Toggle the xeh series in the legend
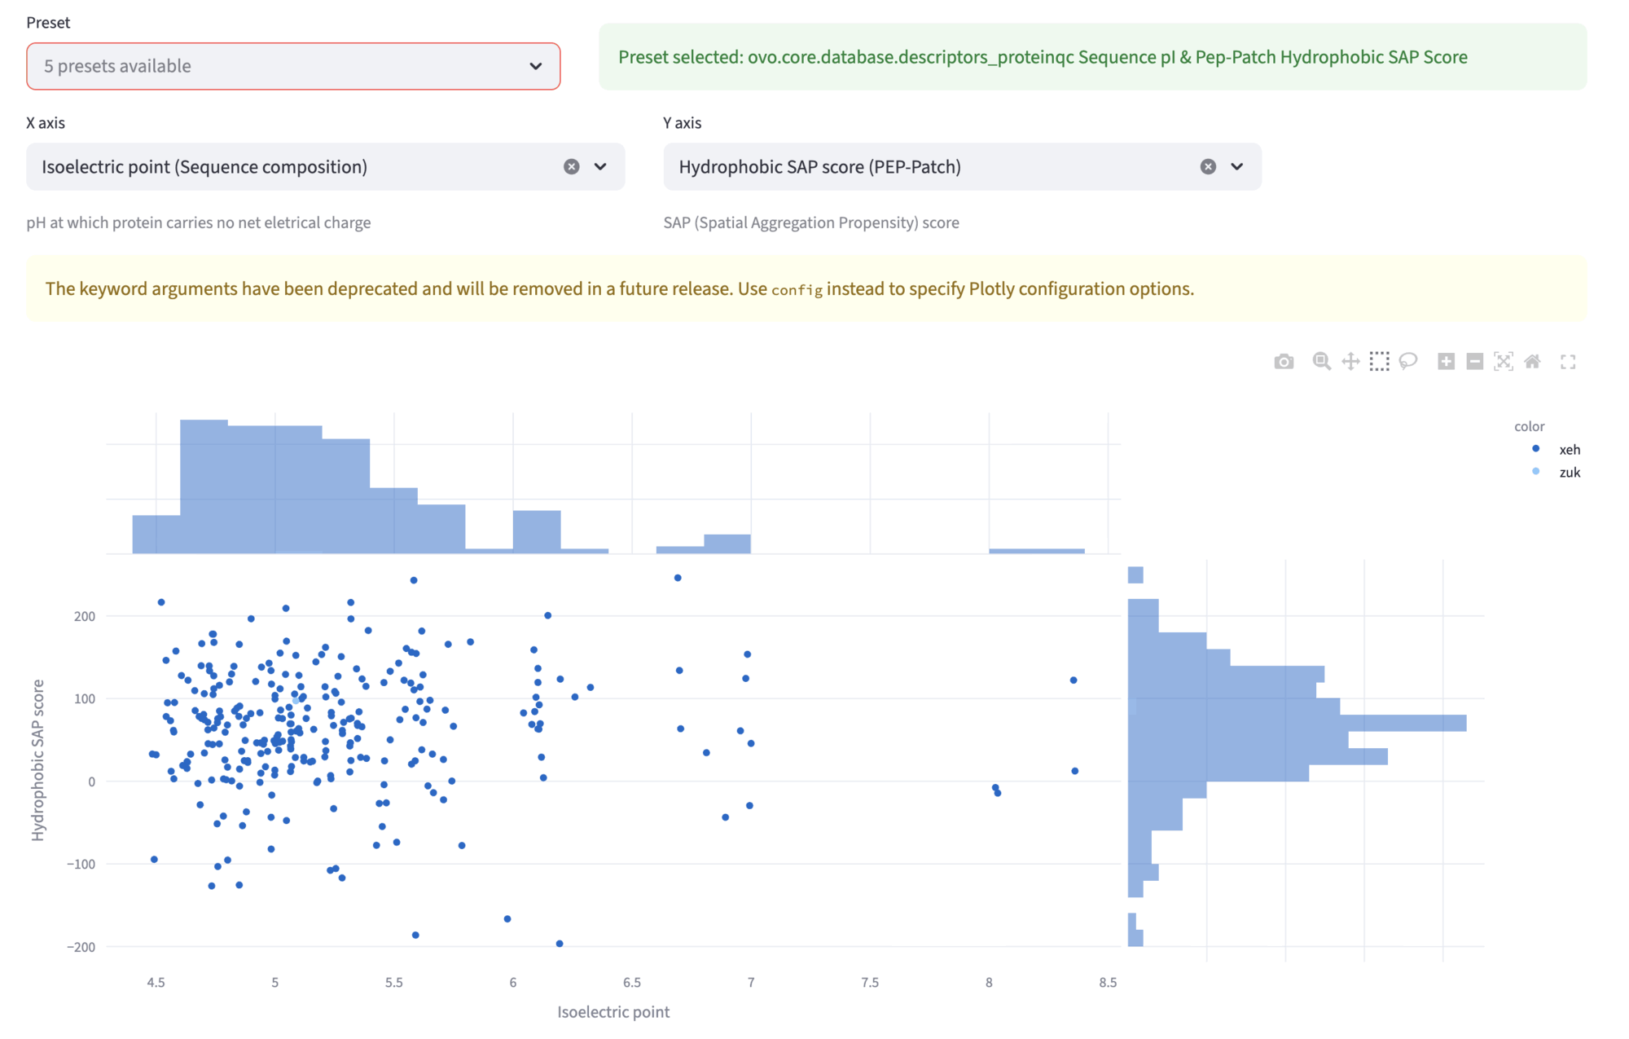This screenshot has width=1629, height=1039. tap(1568, 449)
